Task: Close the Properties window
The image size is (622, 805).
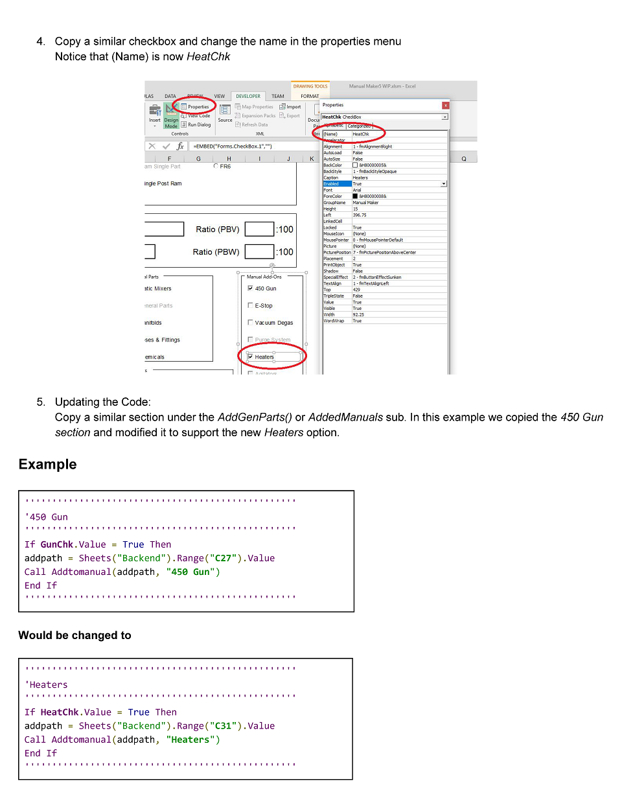Action: pos(446,105)
